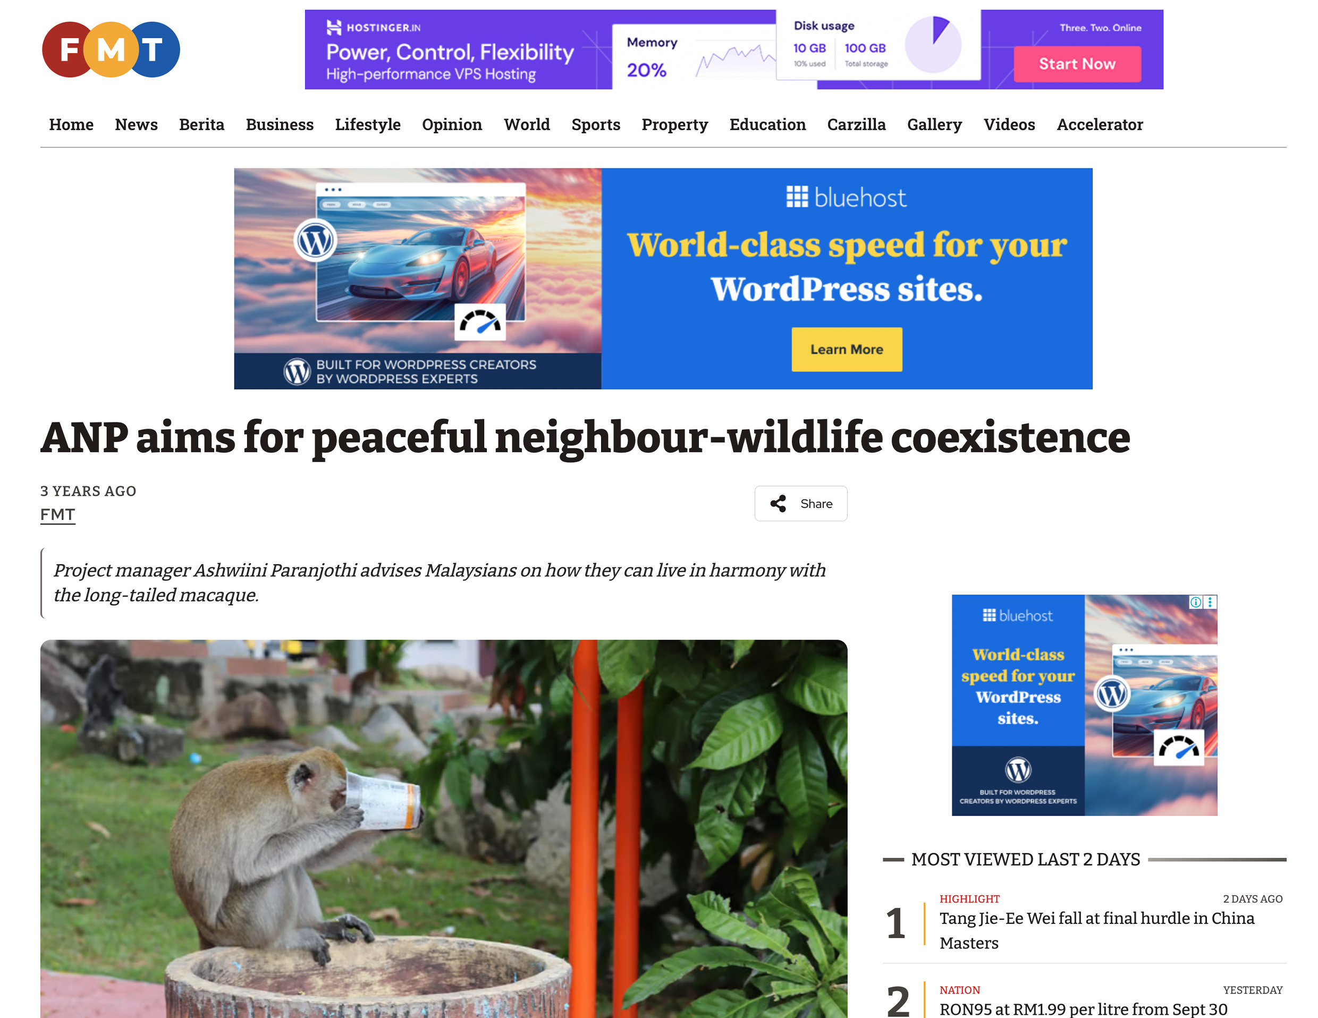Click the bluehost logo in banner ad

point(846,197)
